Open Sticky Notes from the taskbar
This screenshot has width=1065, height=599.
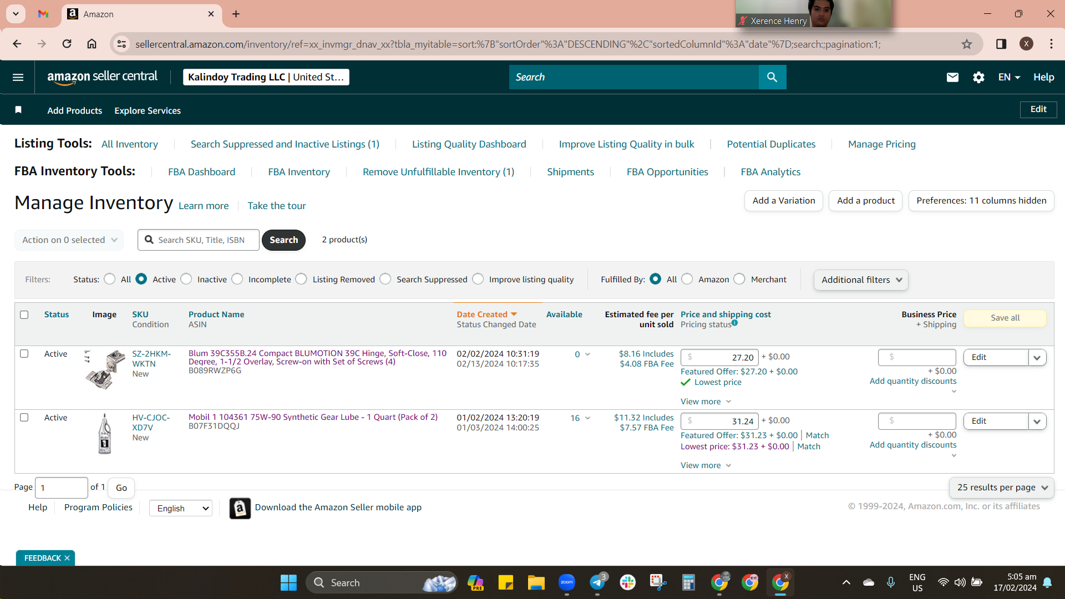(x=505, y=582)
